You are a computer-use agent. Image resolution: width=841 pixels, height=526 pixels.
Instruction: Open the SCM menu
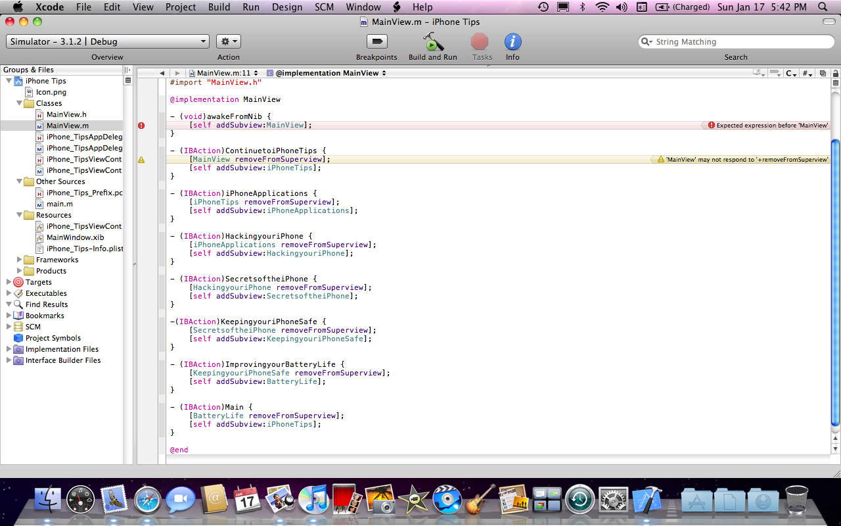tap(325, 7)
